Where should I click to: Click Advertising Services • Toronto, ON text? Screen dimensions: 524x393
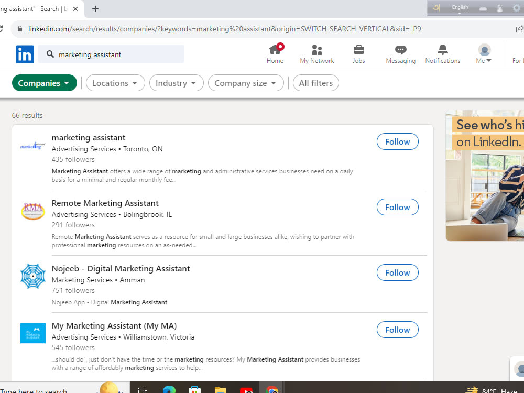point(107,149)
